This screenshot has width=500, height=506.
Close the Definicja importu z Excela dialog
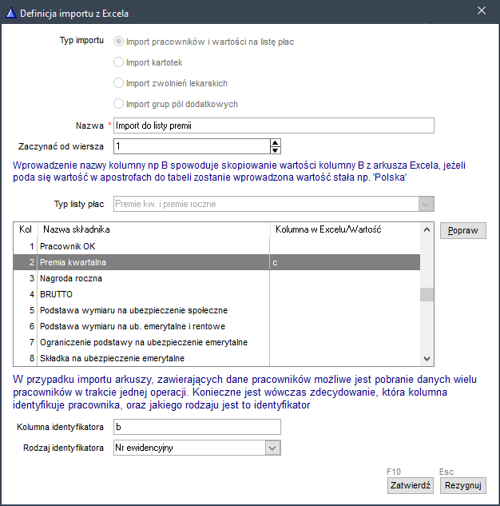(482, 11)
